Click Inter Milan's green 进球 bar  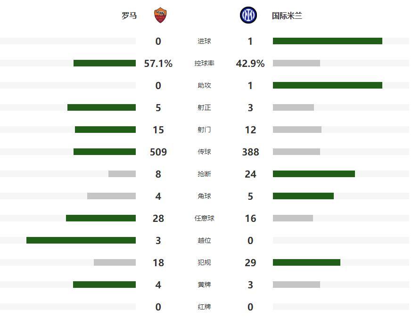coord(327,41)
